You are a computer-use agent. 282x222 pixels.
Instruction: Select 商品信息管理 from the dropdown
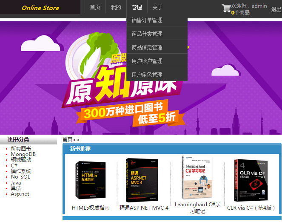(157, 47)
